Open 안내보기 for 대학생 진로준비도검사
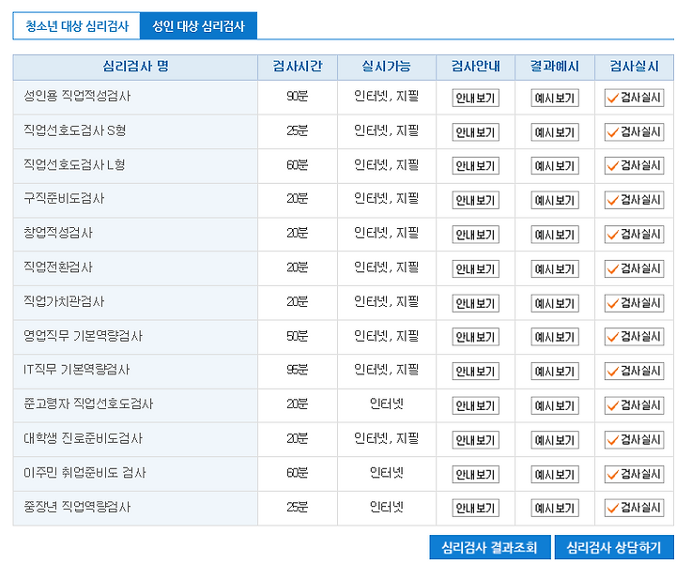Viewport: 676px width, 564px height. coord(475,440)
